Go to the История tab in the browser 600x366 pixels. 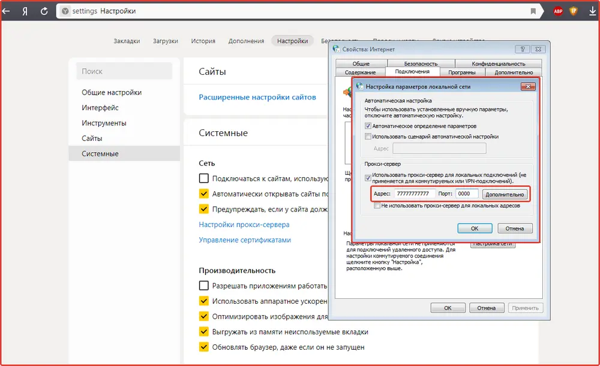pos(203,41)
